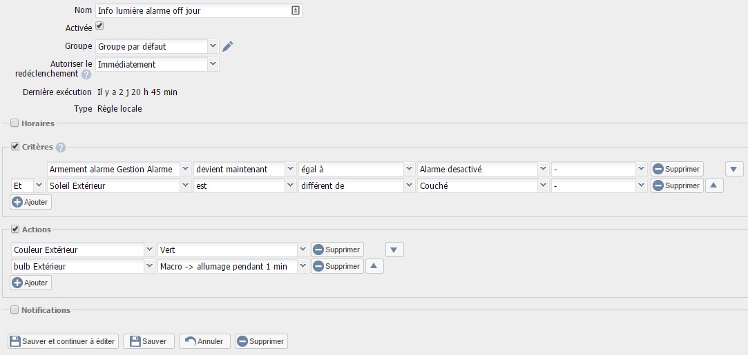Image resolution: width=748 pixels, height=355 pixels.
Task: Click the icon inside the Nom field
Action: click(295, 10)
